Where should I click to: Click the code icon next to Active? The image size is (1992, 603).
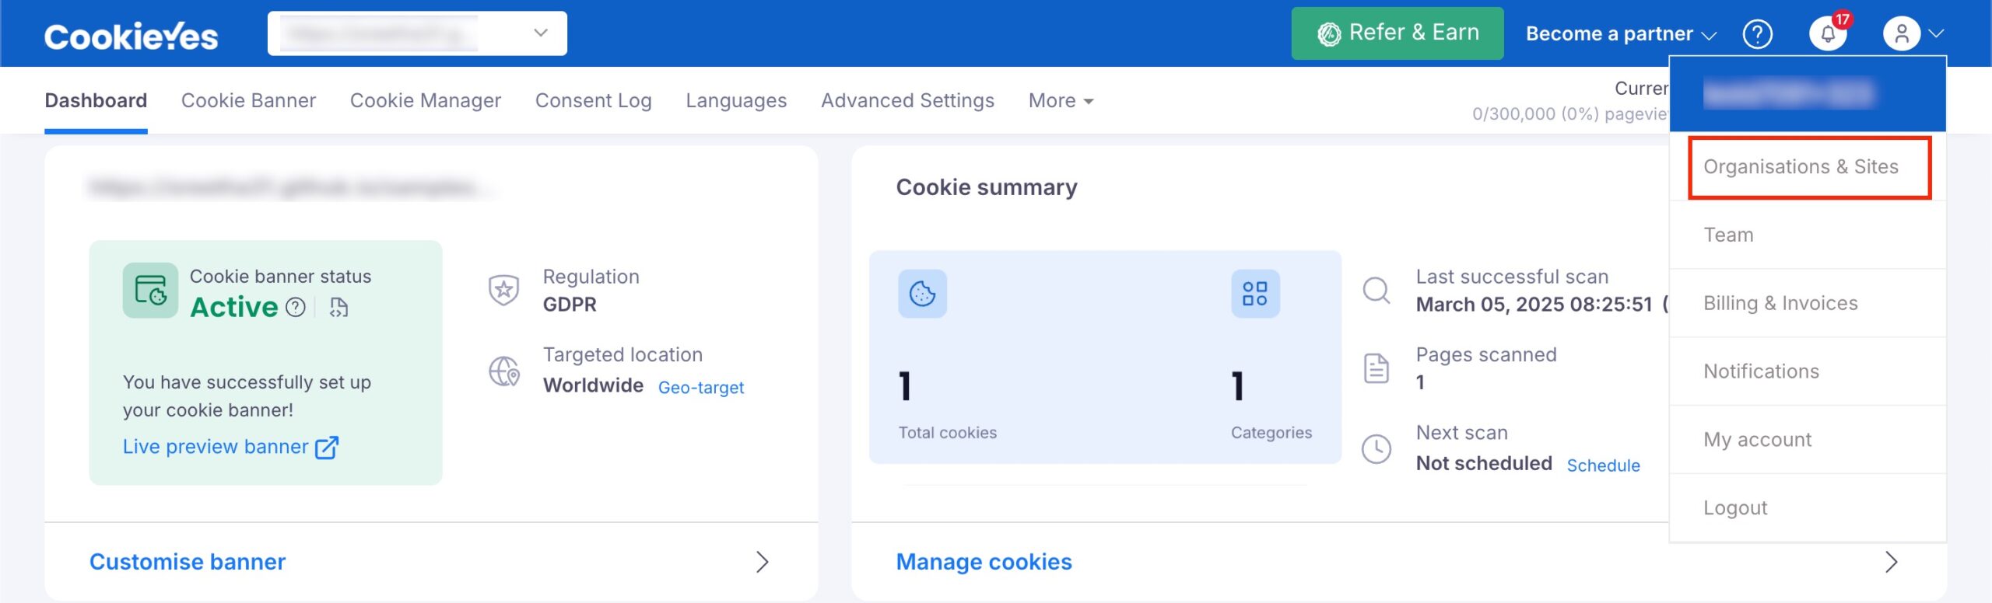click(x=338, y=308)
